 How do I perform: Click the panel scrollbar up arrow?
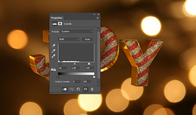[x=99, y=30]
